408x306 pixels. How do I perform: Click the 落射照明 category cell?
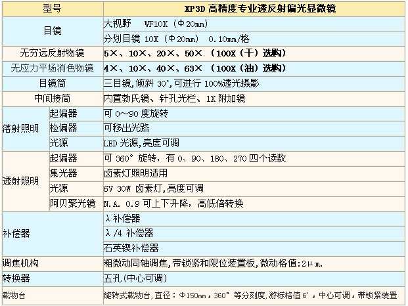coord(24,127)
